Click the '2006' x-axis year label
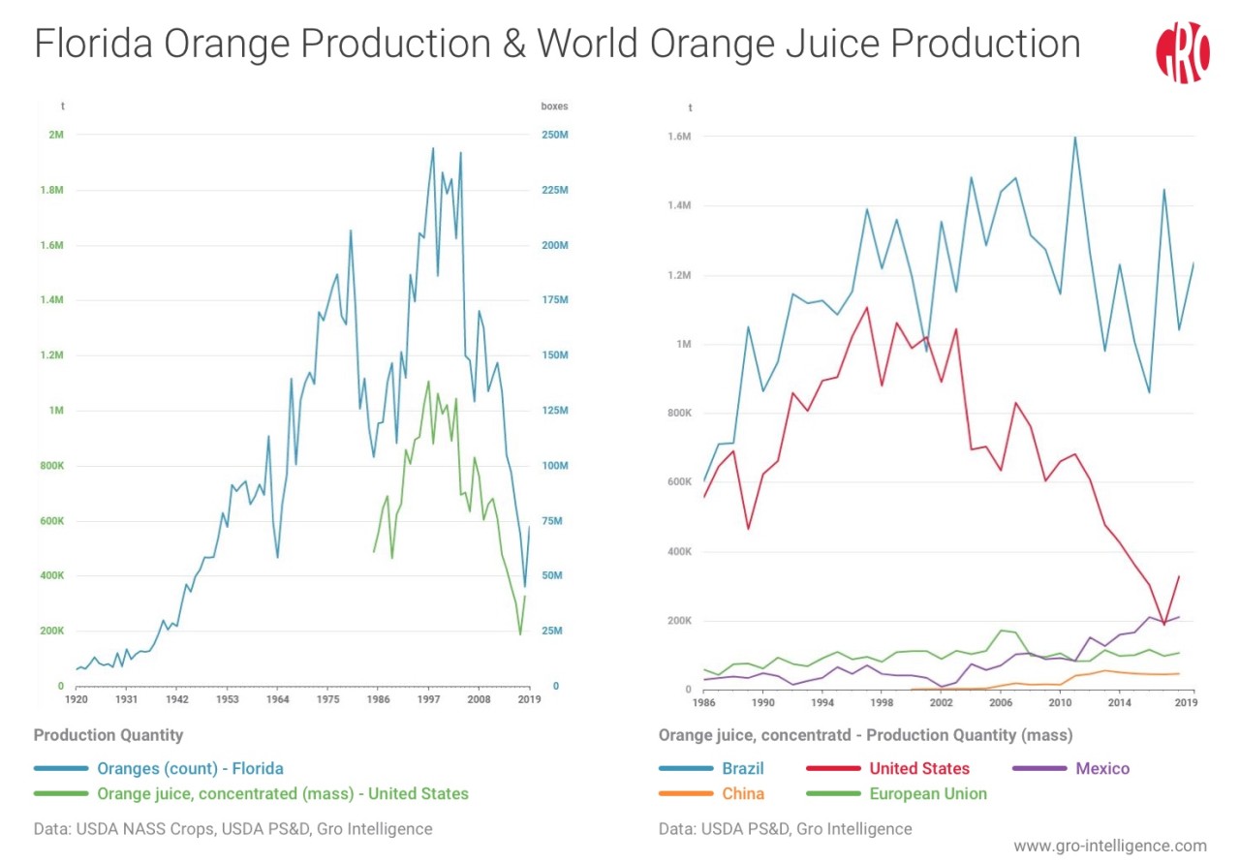This screenshot has height=863, width=1240. point(1000,702)
